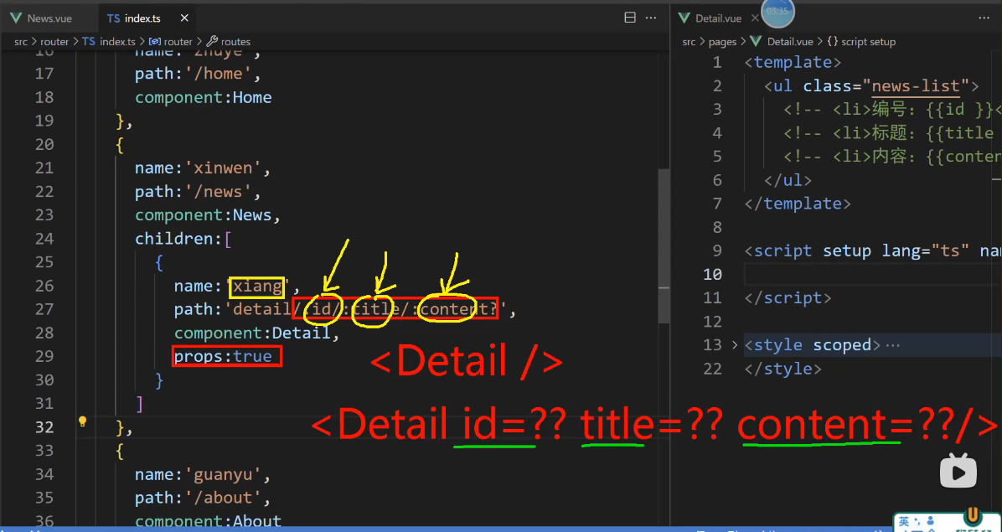Open 'router' folder breadcrumb after src
Image resolution: width=1002 pixels, height=532 pixels.
54,42
